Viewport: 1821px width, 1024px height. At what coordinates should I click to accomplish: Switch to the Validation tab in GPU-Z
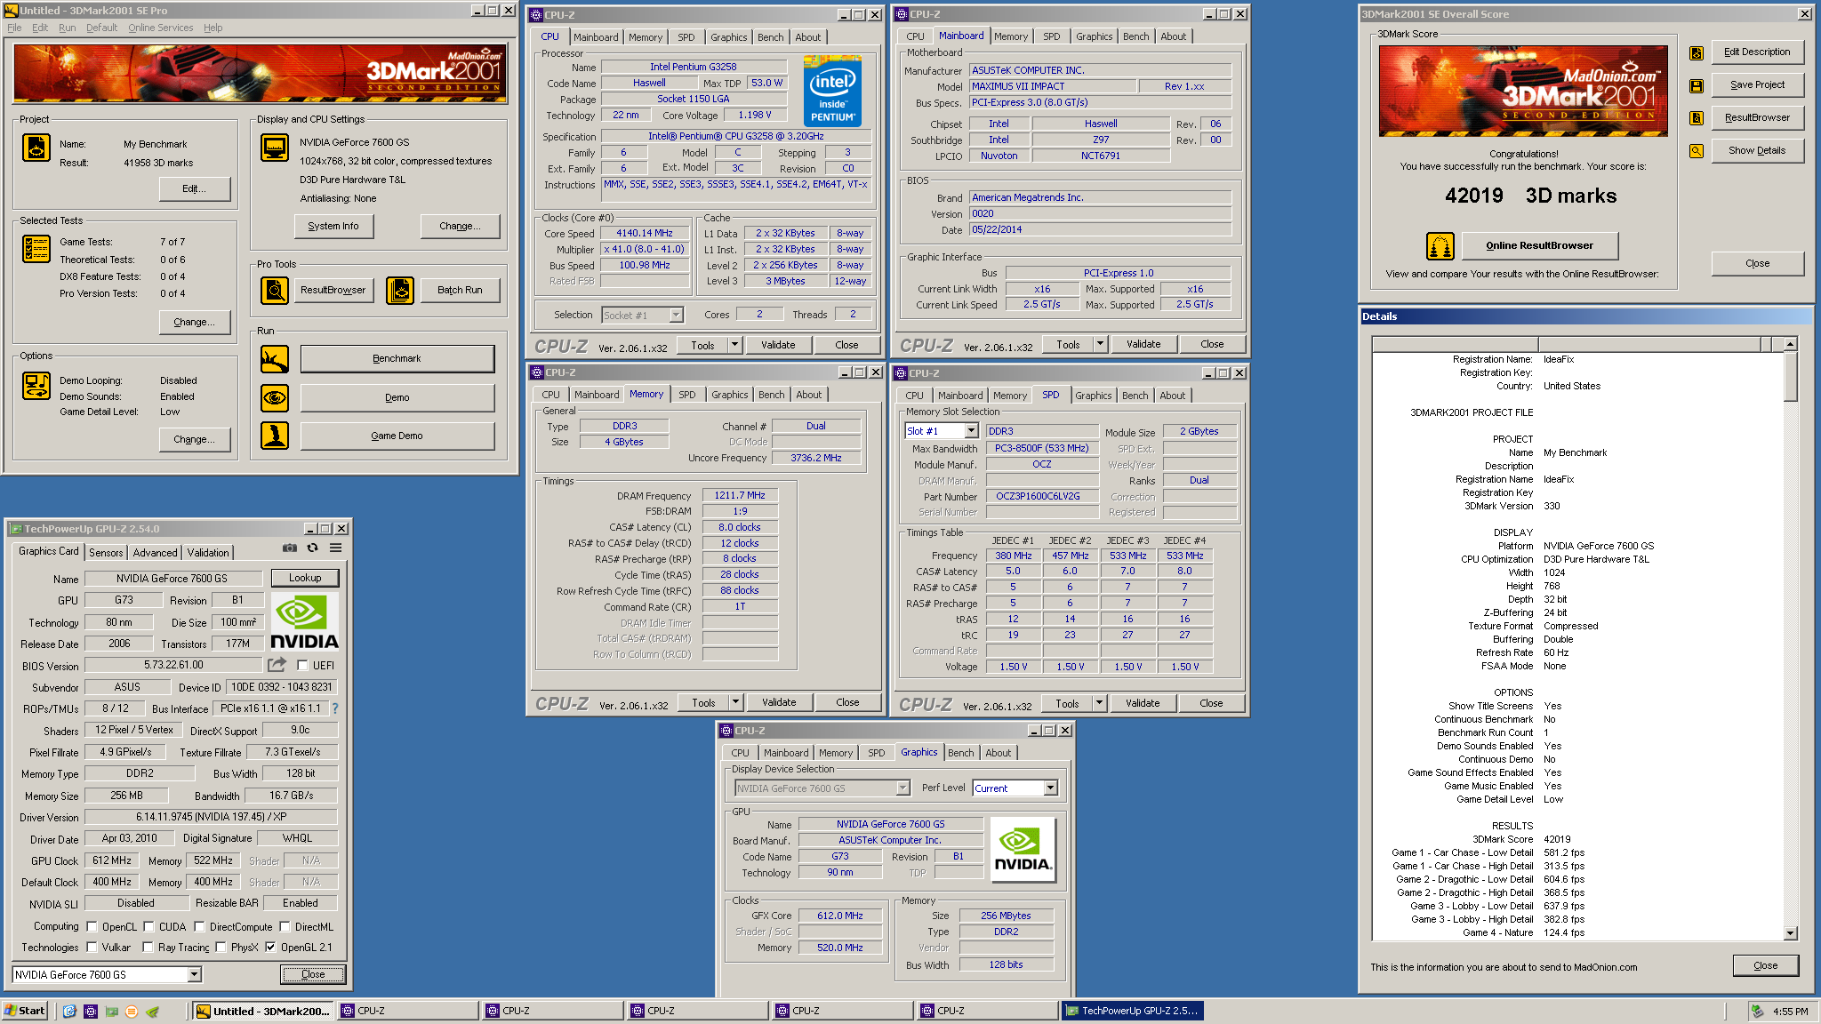click(208, 553)
